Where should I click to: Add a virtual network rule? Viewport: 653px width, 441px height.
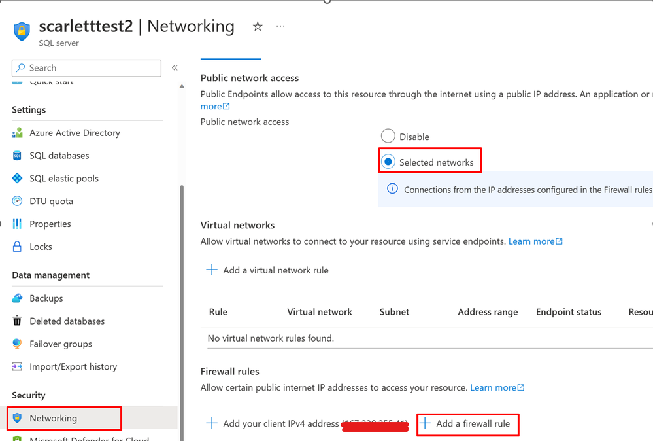pos(276,270)
